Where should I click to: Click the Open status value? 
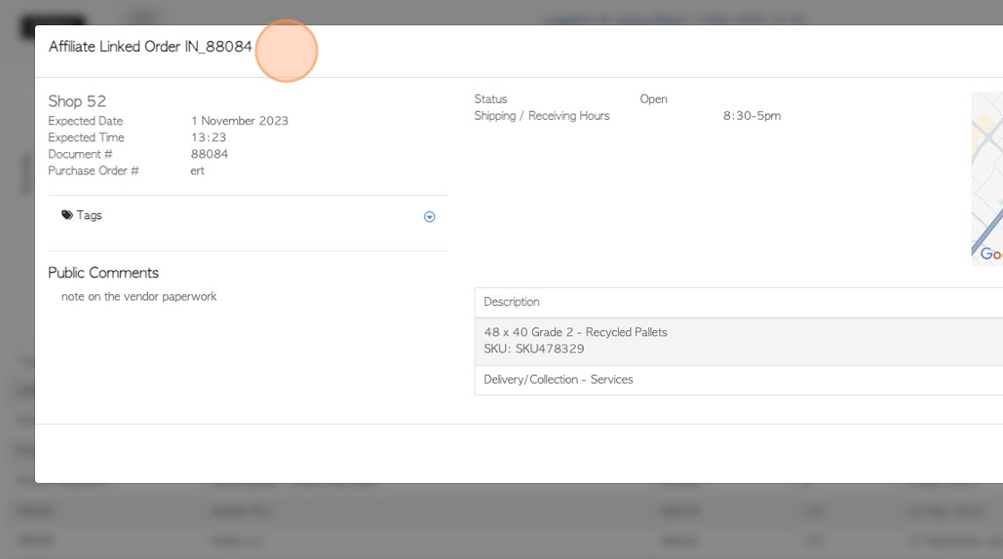pos(653,99)
